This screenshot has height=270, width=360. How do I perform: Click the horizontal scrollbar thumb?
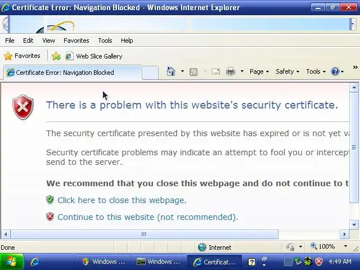tap(145, 235)
